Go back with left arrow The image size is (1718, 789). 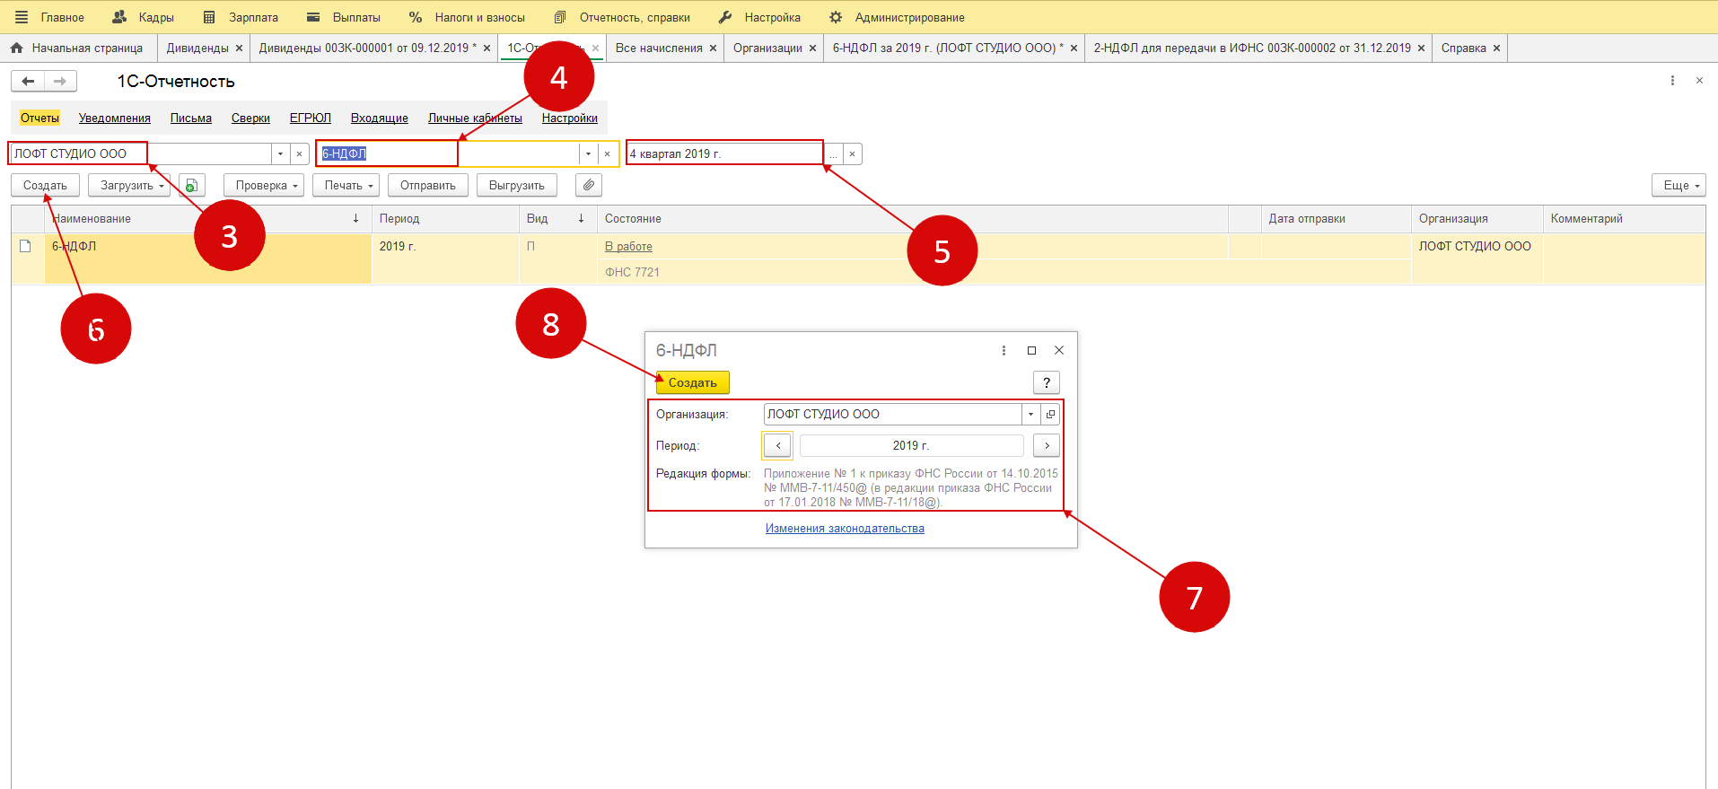[28, 81]
